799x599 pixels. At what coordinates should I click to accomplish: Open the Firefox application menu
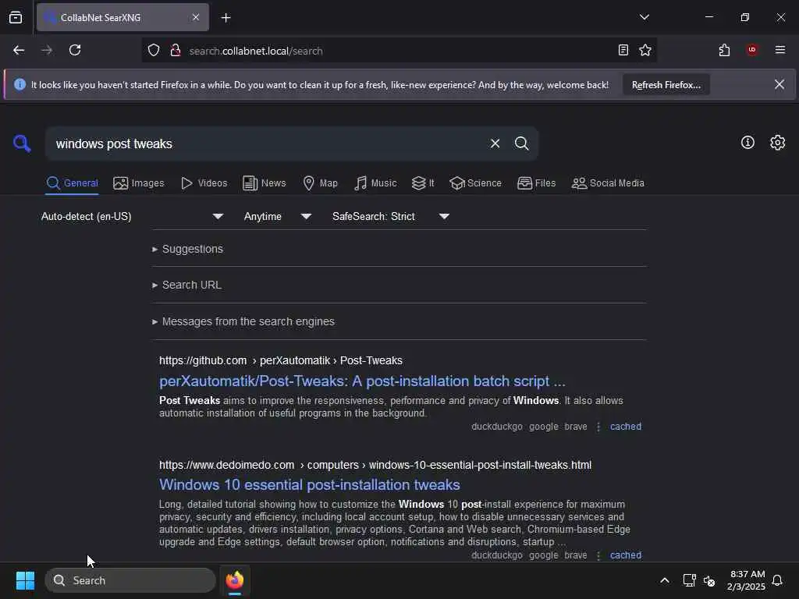(x=780, y=50)
